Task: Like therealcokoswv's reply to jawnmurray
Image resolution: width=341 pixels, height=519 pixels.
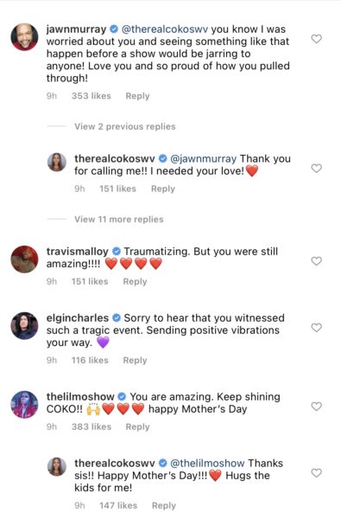Action: coord(317,169)
